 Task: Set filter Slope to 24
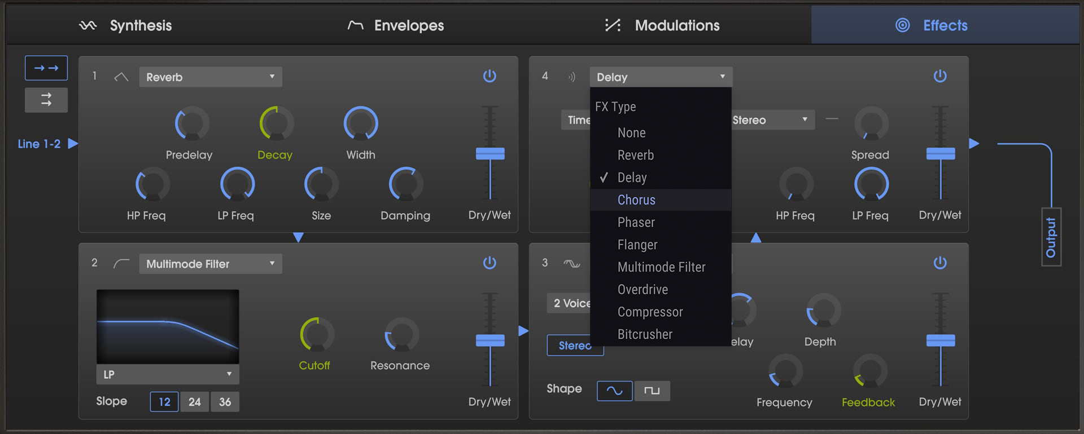click(x=194, y=402)
